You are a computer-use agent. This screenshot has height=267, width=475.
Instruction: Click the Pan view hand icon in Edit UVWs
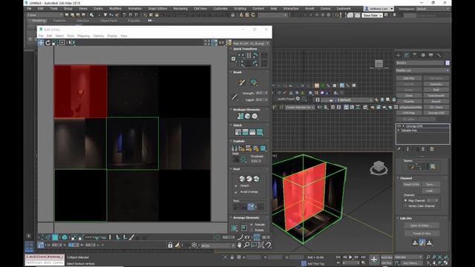(x=240, y=245)
